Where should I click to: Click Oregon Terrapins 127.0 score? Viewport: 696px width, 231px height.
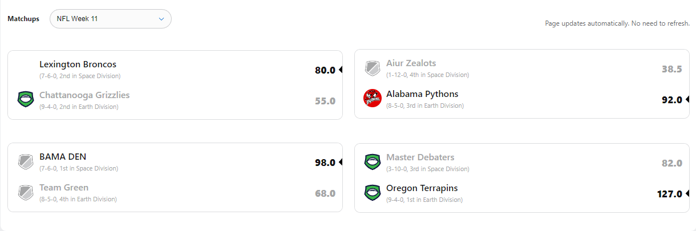(x=669, y=194)
